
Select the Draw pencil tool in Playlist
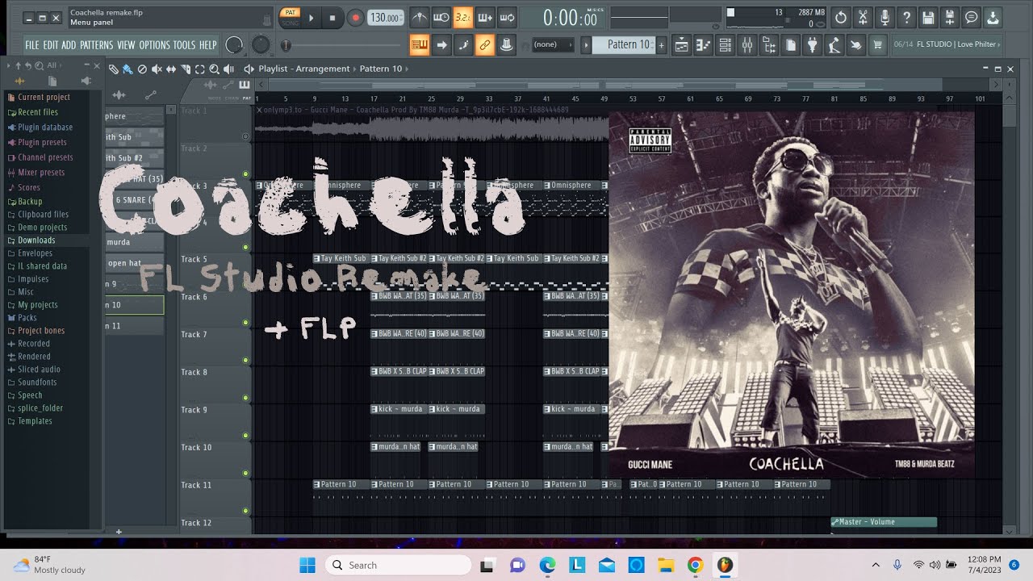(x=114, y=69)
